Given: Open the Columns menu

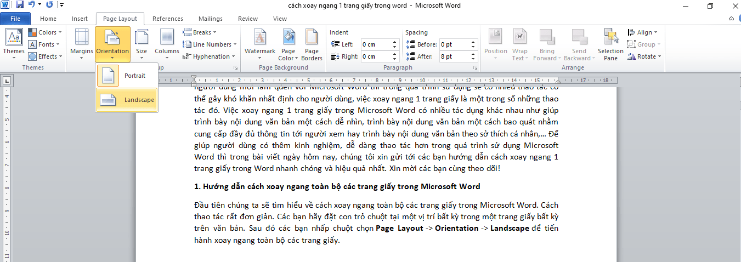Looking at the screenshot, I should [x=167, y=44].
